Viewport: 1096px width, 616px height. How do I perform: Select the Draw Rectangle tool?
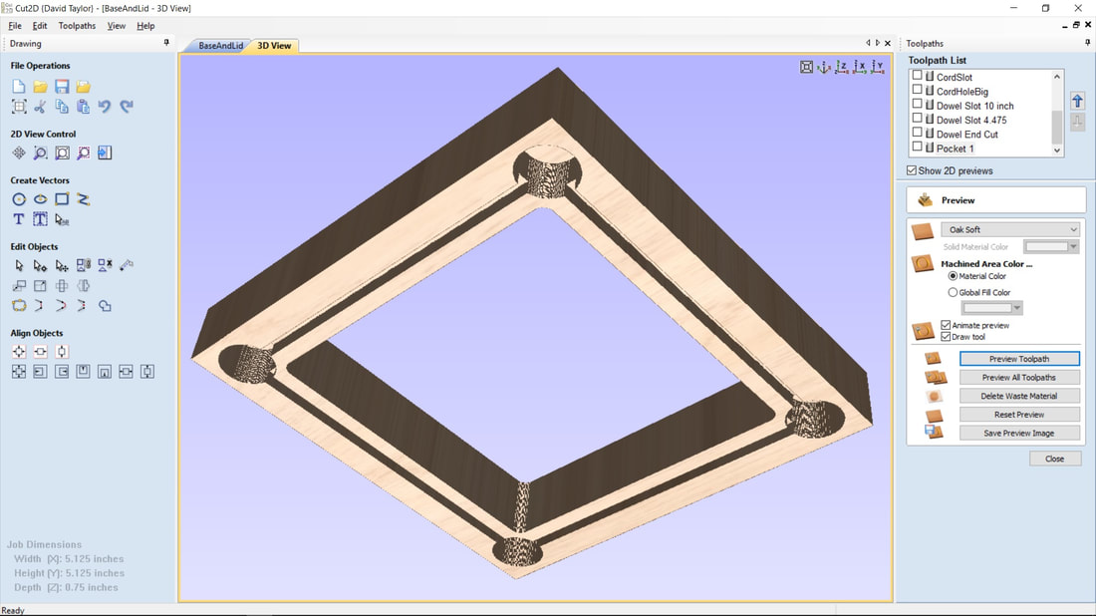[62, 199]
